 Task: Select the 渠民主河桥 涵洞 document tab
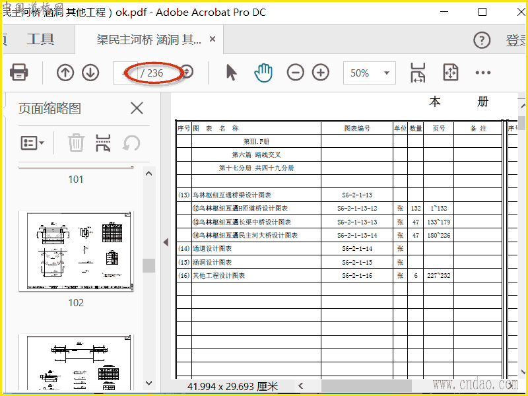click(x=148, y=40)
